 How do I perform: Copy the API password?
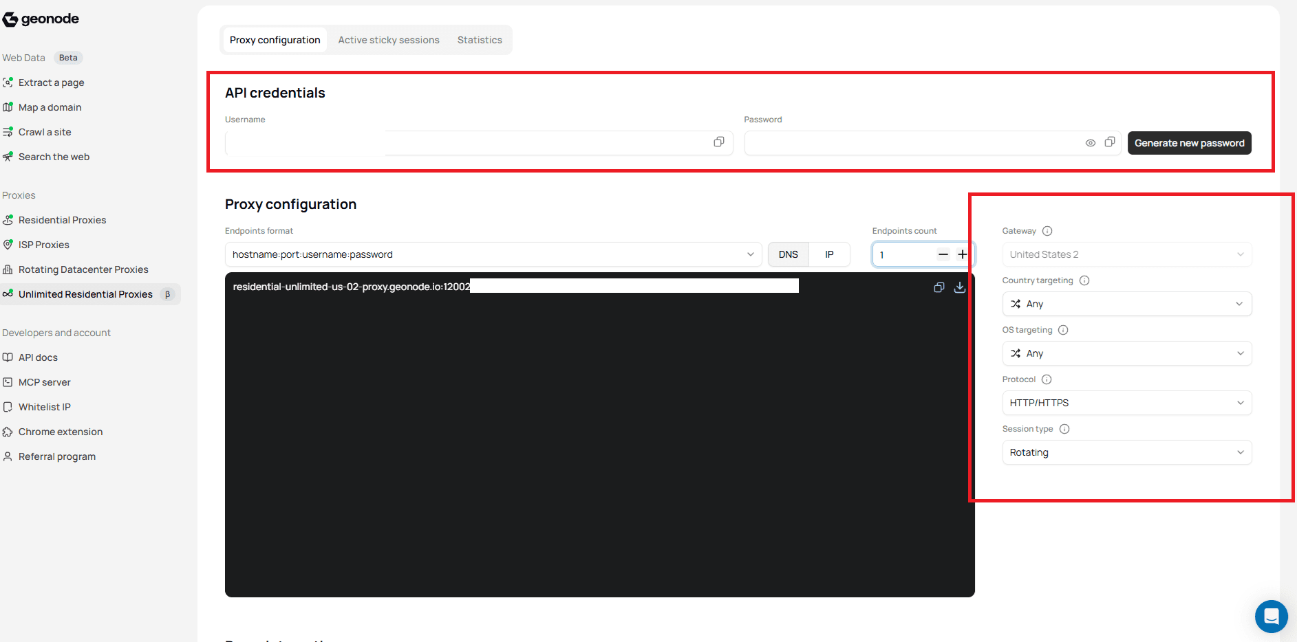(1110, 142)
